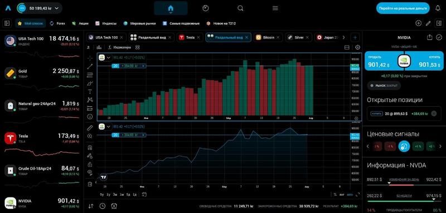This screenshot has height=213, width=446.
Task: Toggle percent scale on chart
Action: click(x=335, y=195)
